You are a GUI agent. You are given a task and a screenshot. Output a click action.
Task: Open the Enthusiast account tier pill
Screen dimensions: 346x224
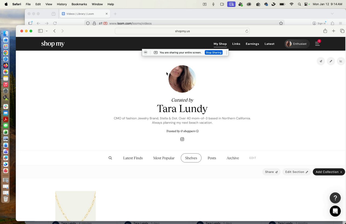click(297, 44)
